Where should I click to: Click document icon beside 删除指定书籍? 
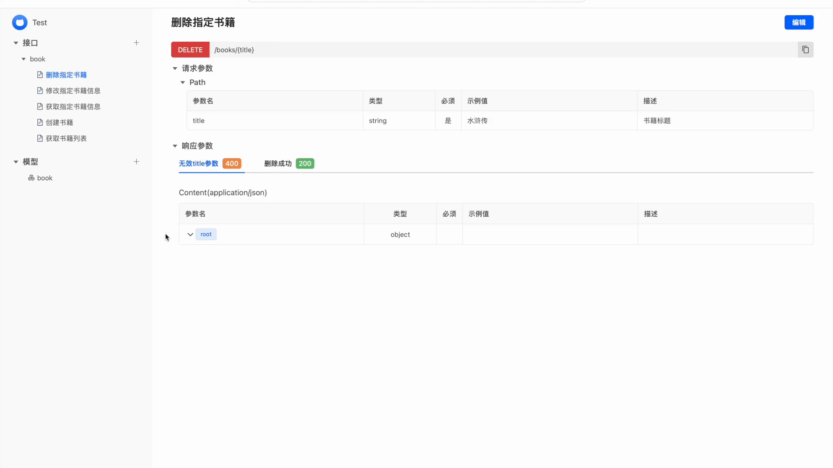[x=40, y=75]
